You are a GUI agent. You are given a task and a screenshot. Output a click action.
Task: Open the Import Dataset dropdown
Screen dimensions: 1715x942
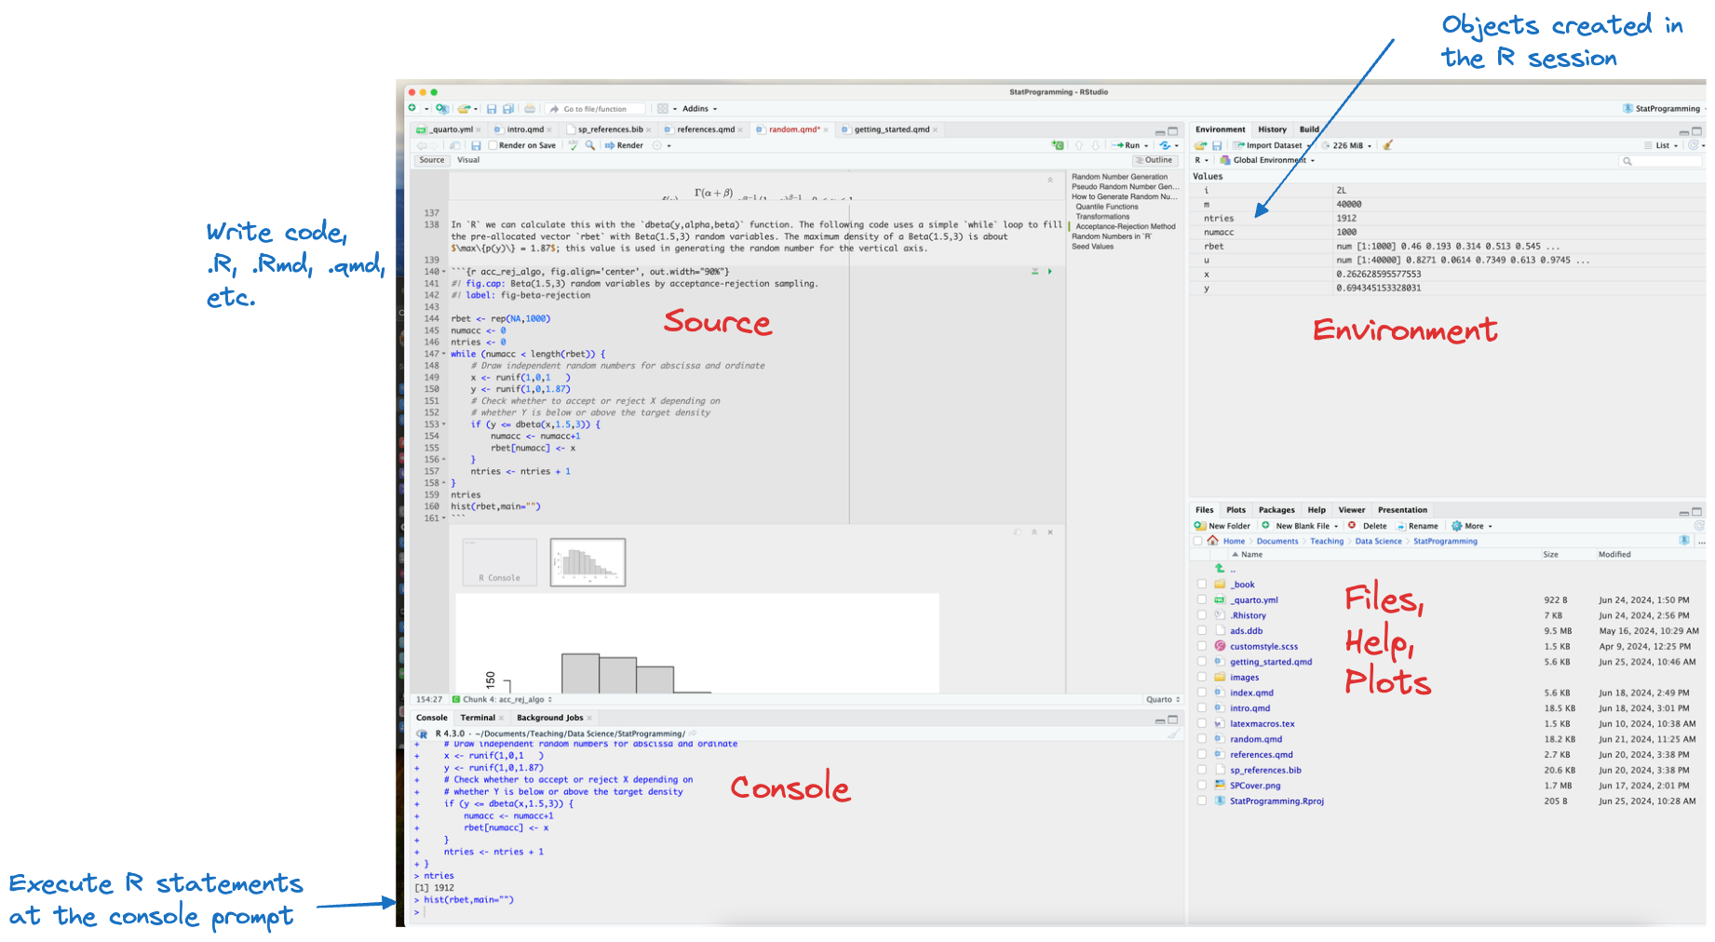(1272, 145)
